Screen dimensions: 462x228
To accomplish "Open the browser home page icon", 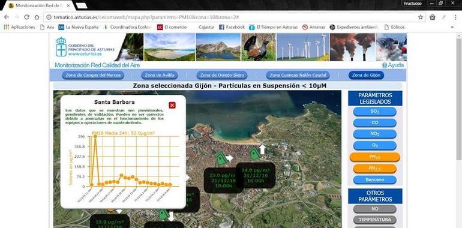I will tap(37, 17).
